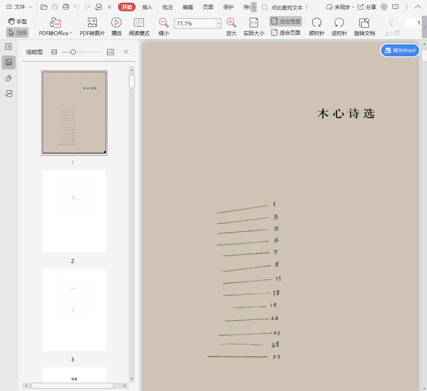Viewport: 427px width, 391px height.
Task: Click the PDF转图片 icon
Action: click(92, 23)
